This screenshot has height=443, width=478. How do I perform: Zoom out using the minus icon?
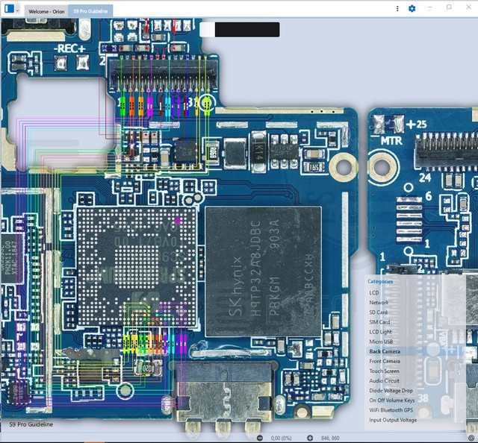260,438
